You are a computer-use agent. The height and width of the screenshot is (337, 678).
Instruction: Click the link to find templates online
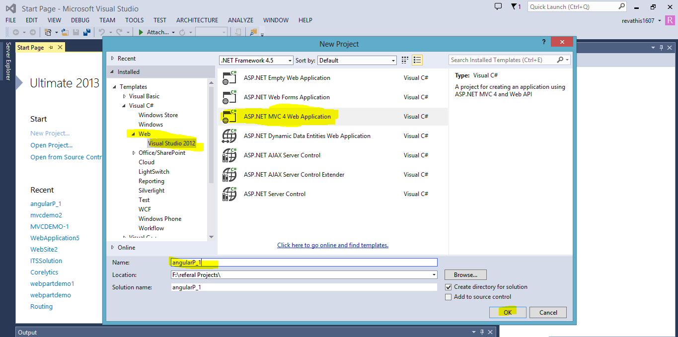coord(332,245)
